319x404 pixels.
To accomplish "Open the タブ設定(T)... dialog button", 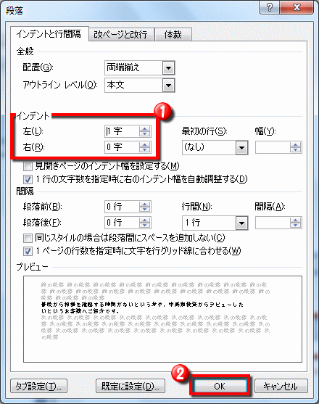I will (x=38, y=386).
